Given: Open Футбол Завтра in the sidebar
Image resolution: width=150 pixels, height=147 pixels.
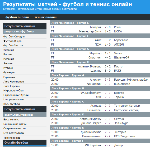Looking at the screenshot, I should pos(13,46).
